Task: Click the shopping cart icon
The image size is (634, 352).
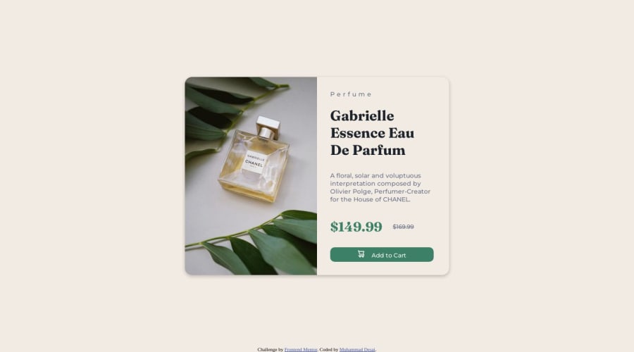Action: click(361, 254)
